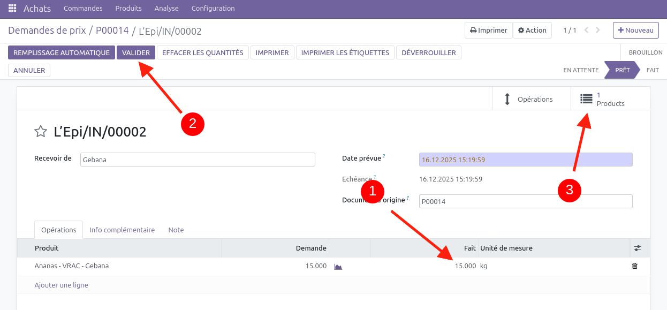Select the Fait status stage
The width and height of the screenshot is (667, 310).
(652, 70)
